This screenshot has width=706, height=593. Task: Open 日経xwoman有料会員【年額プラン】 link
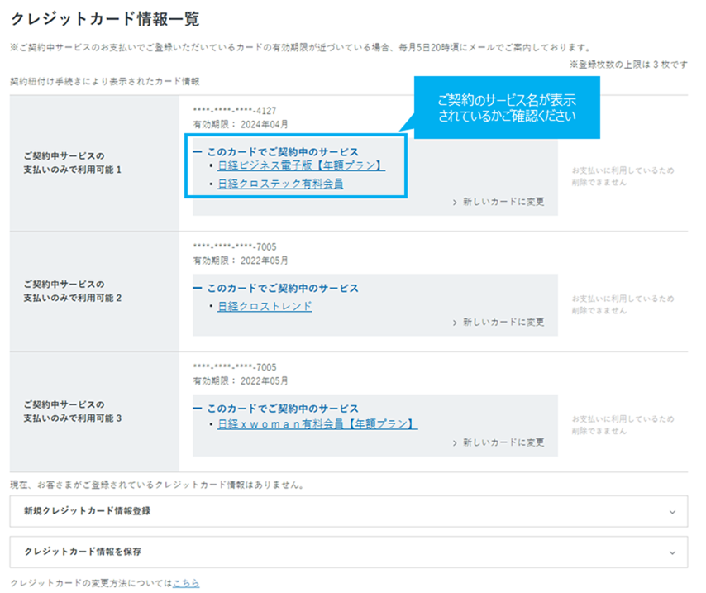coord(317,423)
